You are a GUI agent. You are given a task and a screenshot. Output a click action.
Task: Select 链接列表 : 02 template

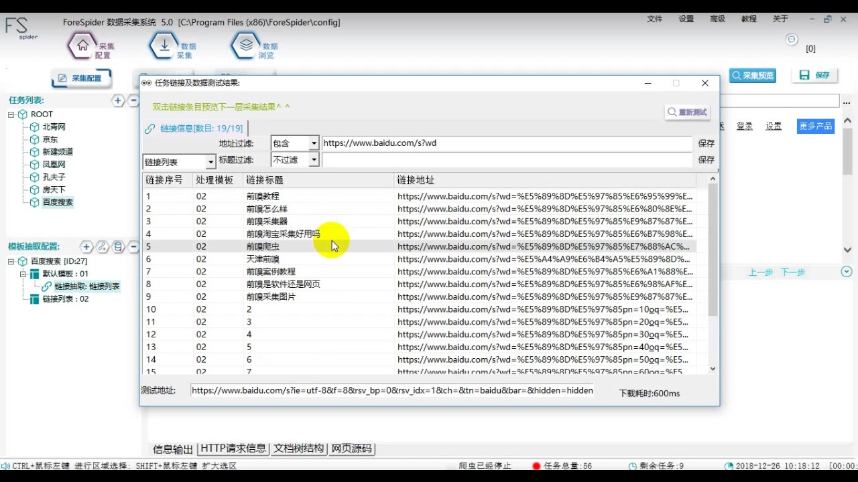(66, 299)
